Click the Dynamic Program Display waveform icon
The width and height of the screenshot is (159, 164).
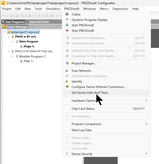coord(67,19)
